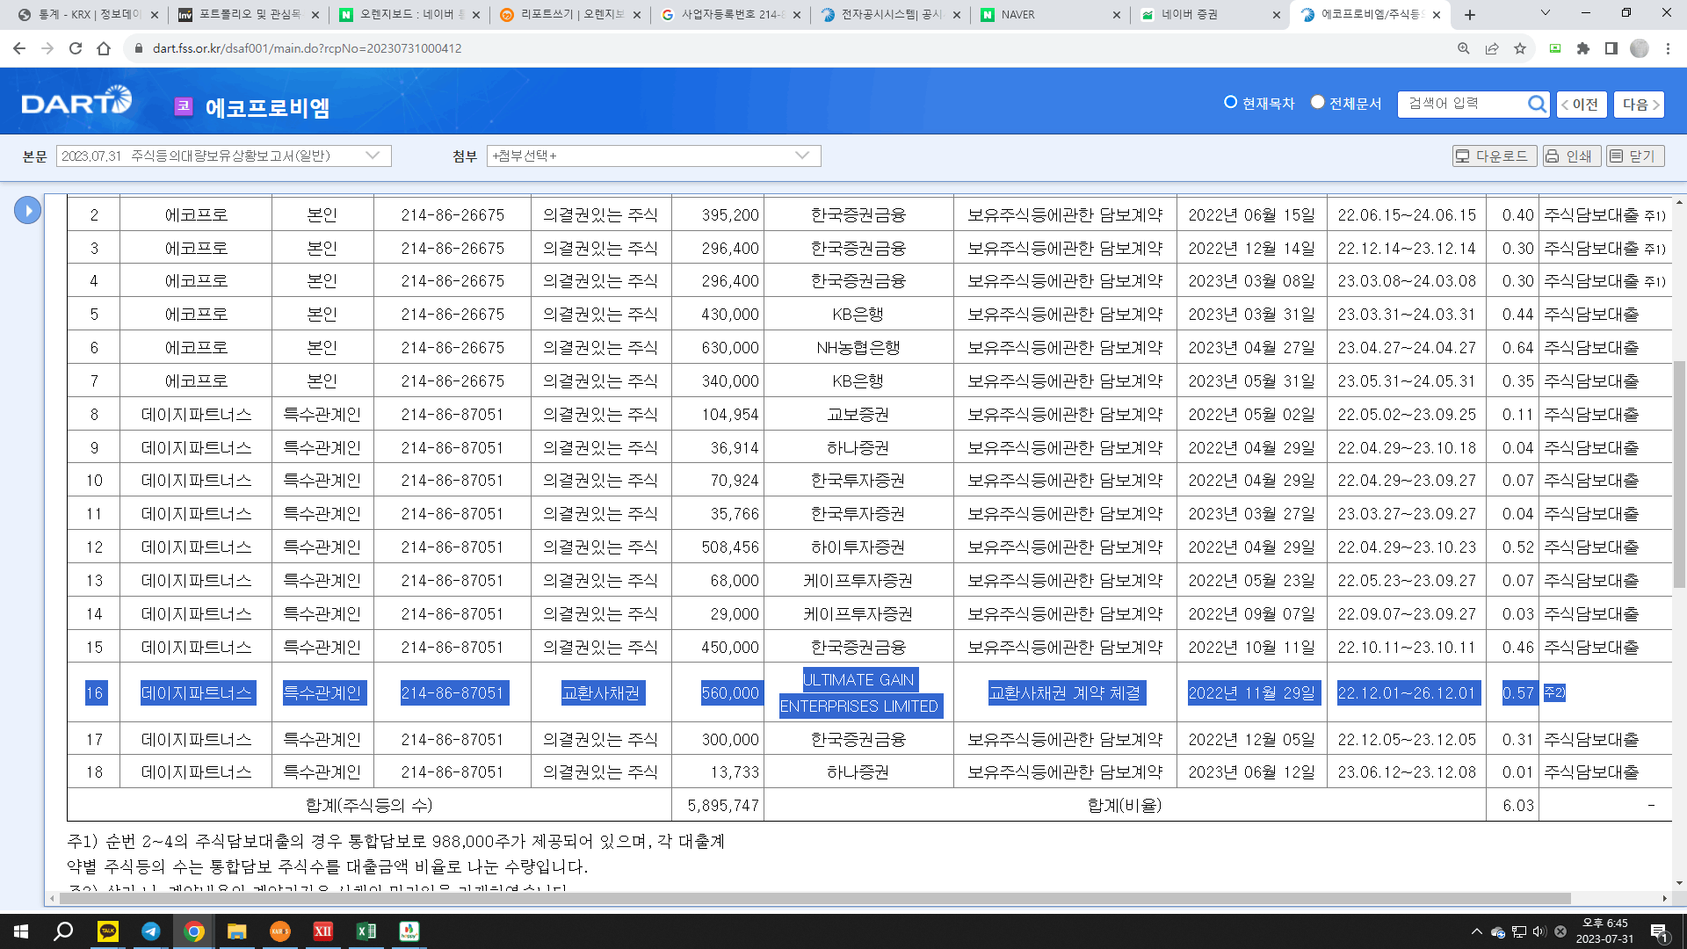The width and height of the screenshot is (1687, 949).
Task: Click 다운로드 button
Action: pos(1494,156)
